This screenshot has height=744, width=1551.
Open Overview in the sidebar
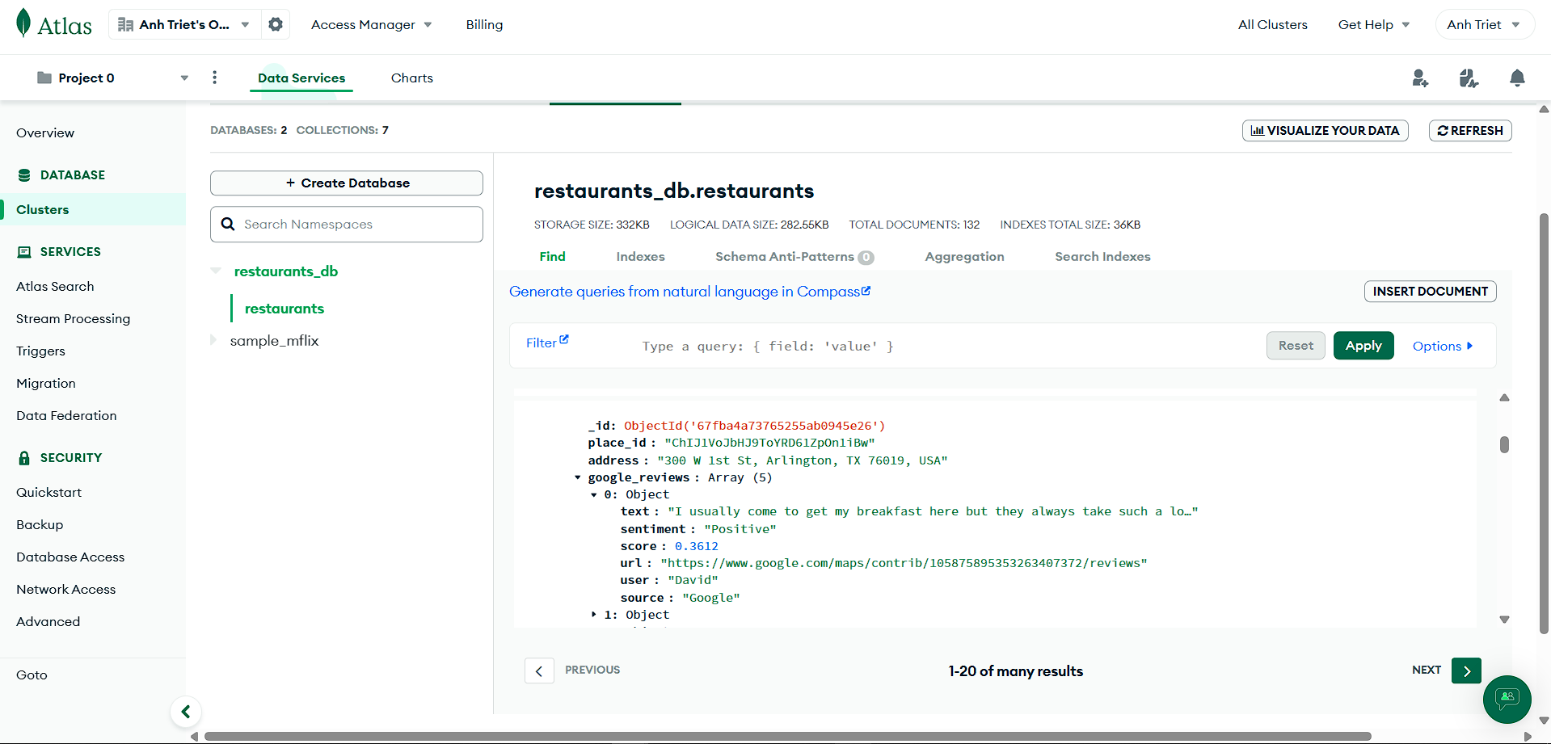45,133
